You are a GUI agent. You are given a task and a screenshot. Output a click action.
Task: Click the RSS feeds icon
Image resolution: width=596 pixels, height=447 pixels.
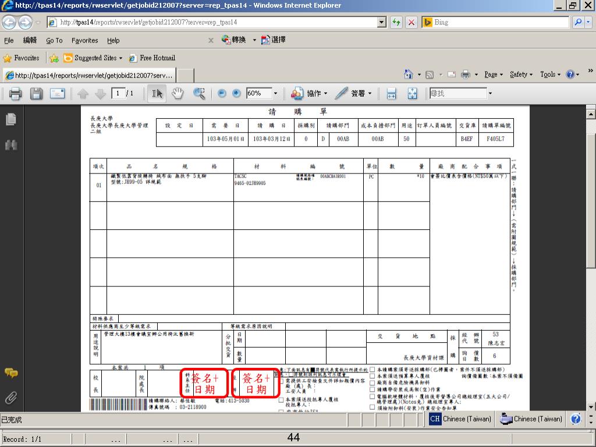click(430, 74)
